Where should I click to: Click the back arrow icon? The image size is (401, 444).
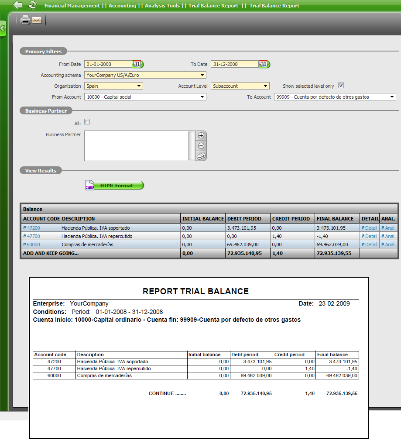pyautogui.click(x=18, y=5)
